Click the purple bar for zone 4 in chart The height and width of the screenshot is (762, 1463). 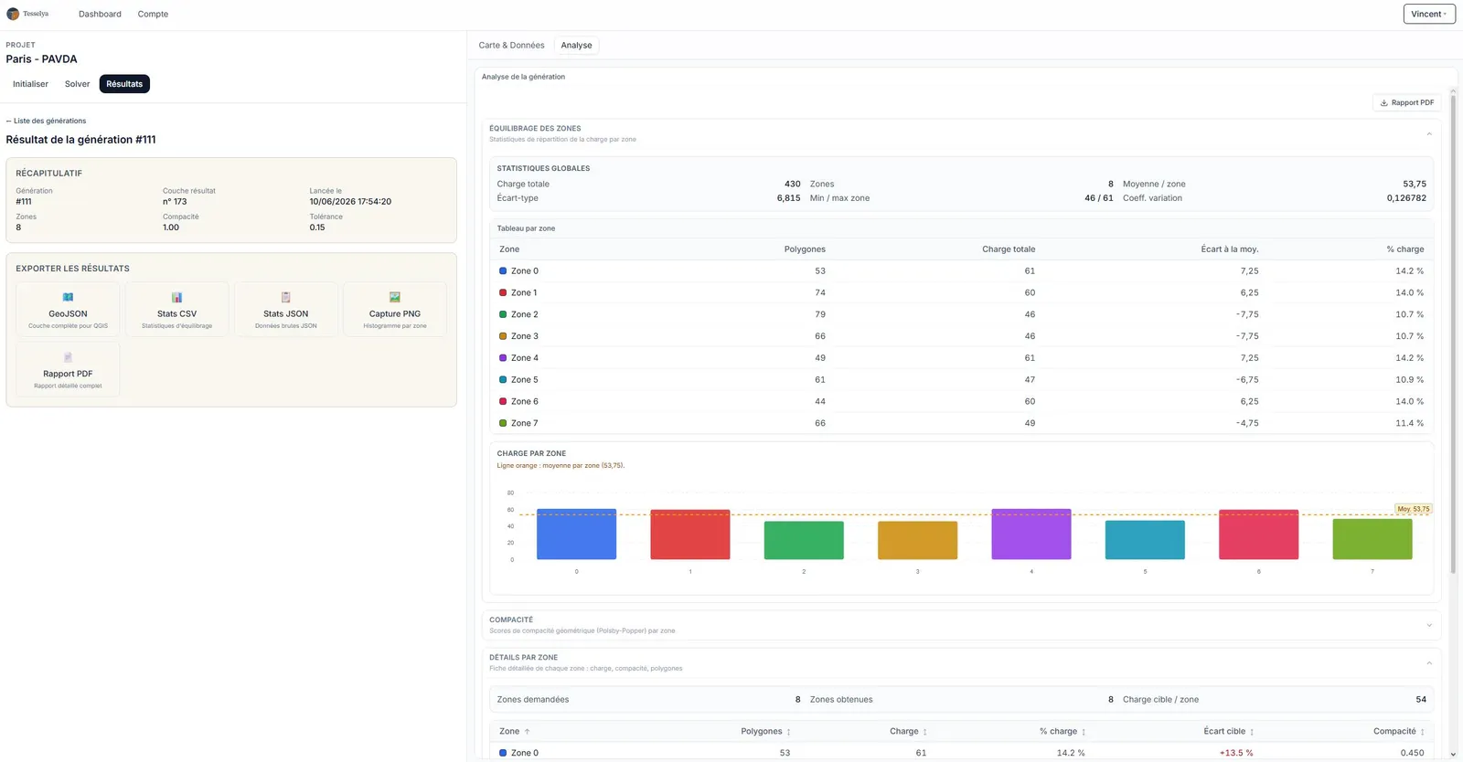1031,534
